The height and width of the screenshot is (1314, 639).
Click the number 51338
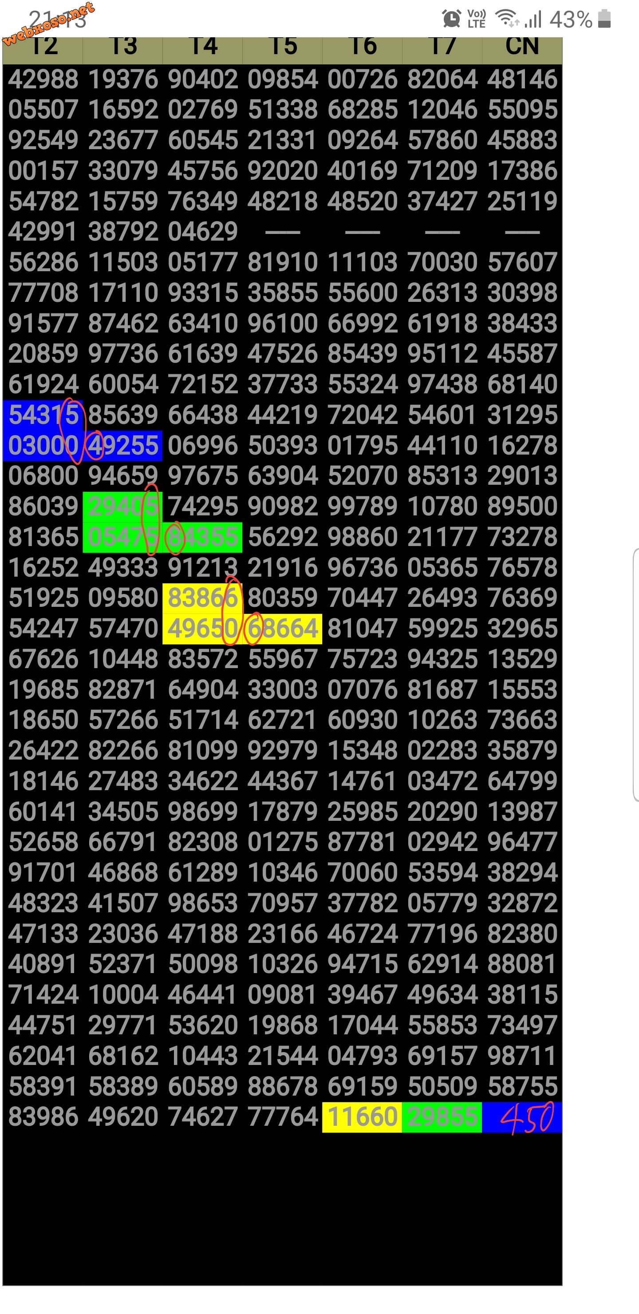click(x=283, y=110)
